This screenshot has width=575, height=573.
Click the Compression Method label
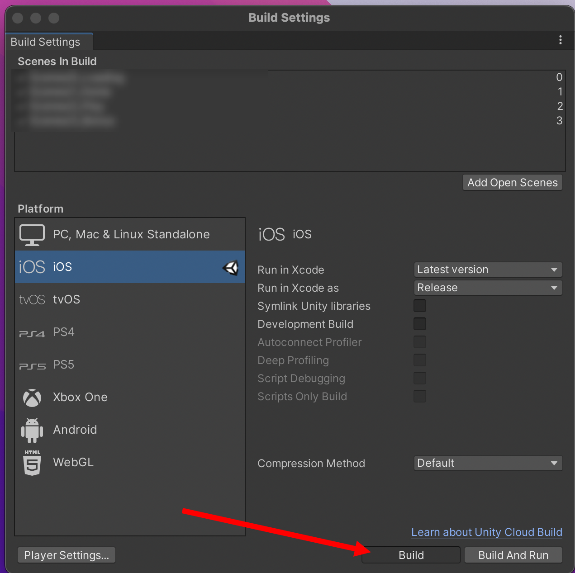(311, 464)
